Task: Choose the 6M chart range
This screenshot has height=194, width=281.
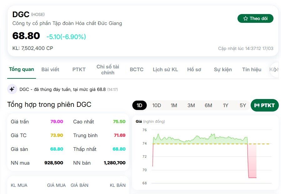Action: pyautogui.click(x=208, y=105)
